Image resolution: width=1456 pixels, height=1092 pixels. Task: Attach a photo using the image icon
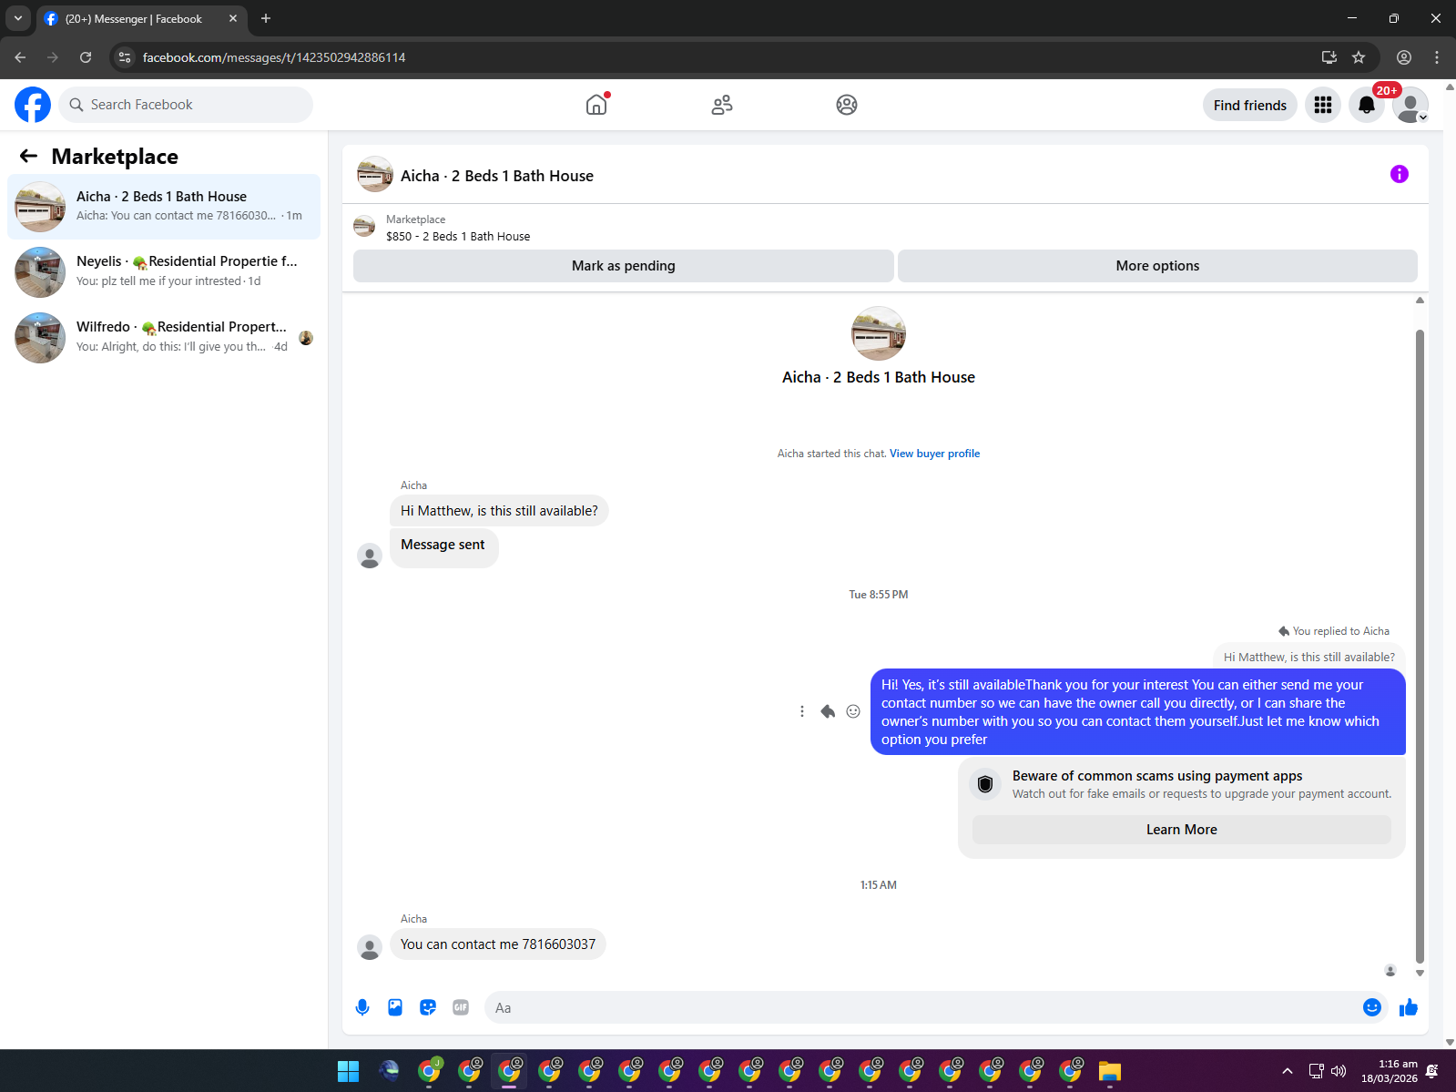[x=395, y=1007]
